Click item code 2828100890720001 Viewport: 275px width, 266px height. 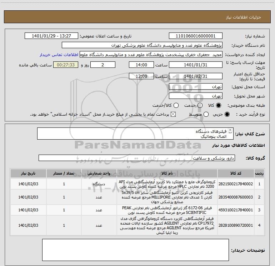[x=236, y=225]
